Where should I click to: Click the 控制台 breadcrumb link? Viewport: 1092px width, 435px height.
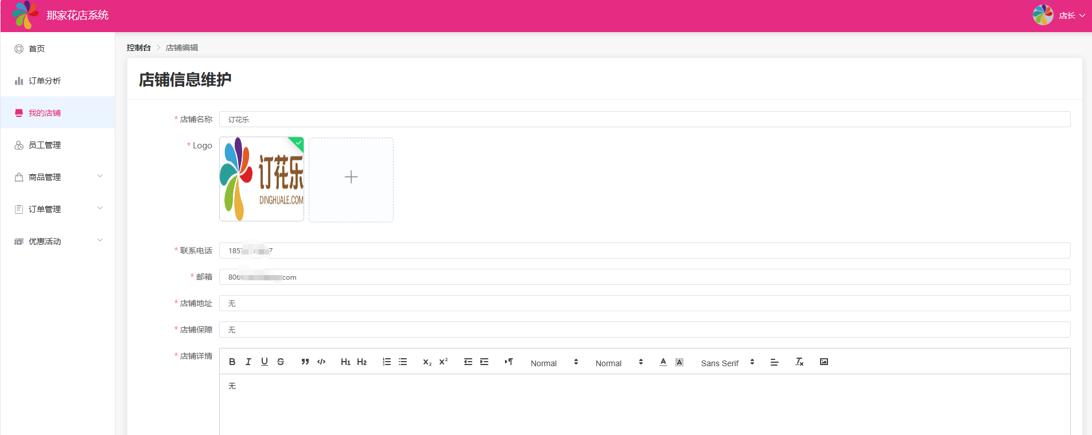(x=139, y=48)
